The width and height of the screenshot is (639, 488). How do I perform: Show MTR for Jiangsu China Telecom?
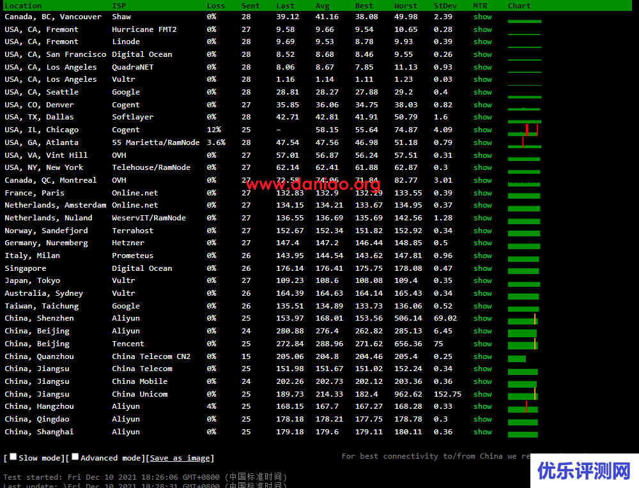(482, 369)
